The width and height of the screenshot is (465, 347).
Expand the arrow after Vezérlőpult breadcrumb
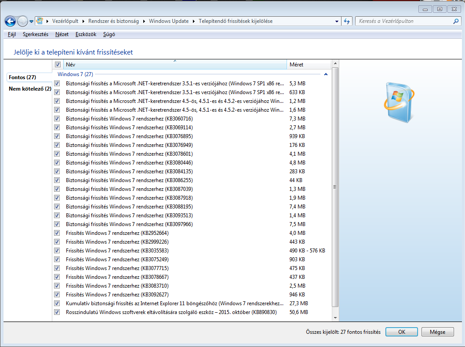(84, 22)
